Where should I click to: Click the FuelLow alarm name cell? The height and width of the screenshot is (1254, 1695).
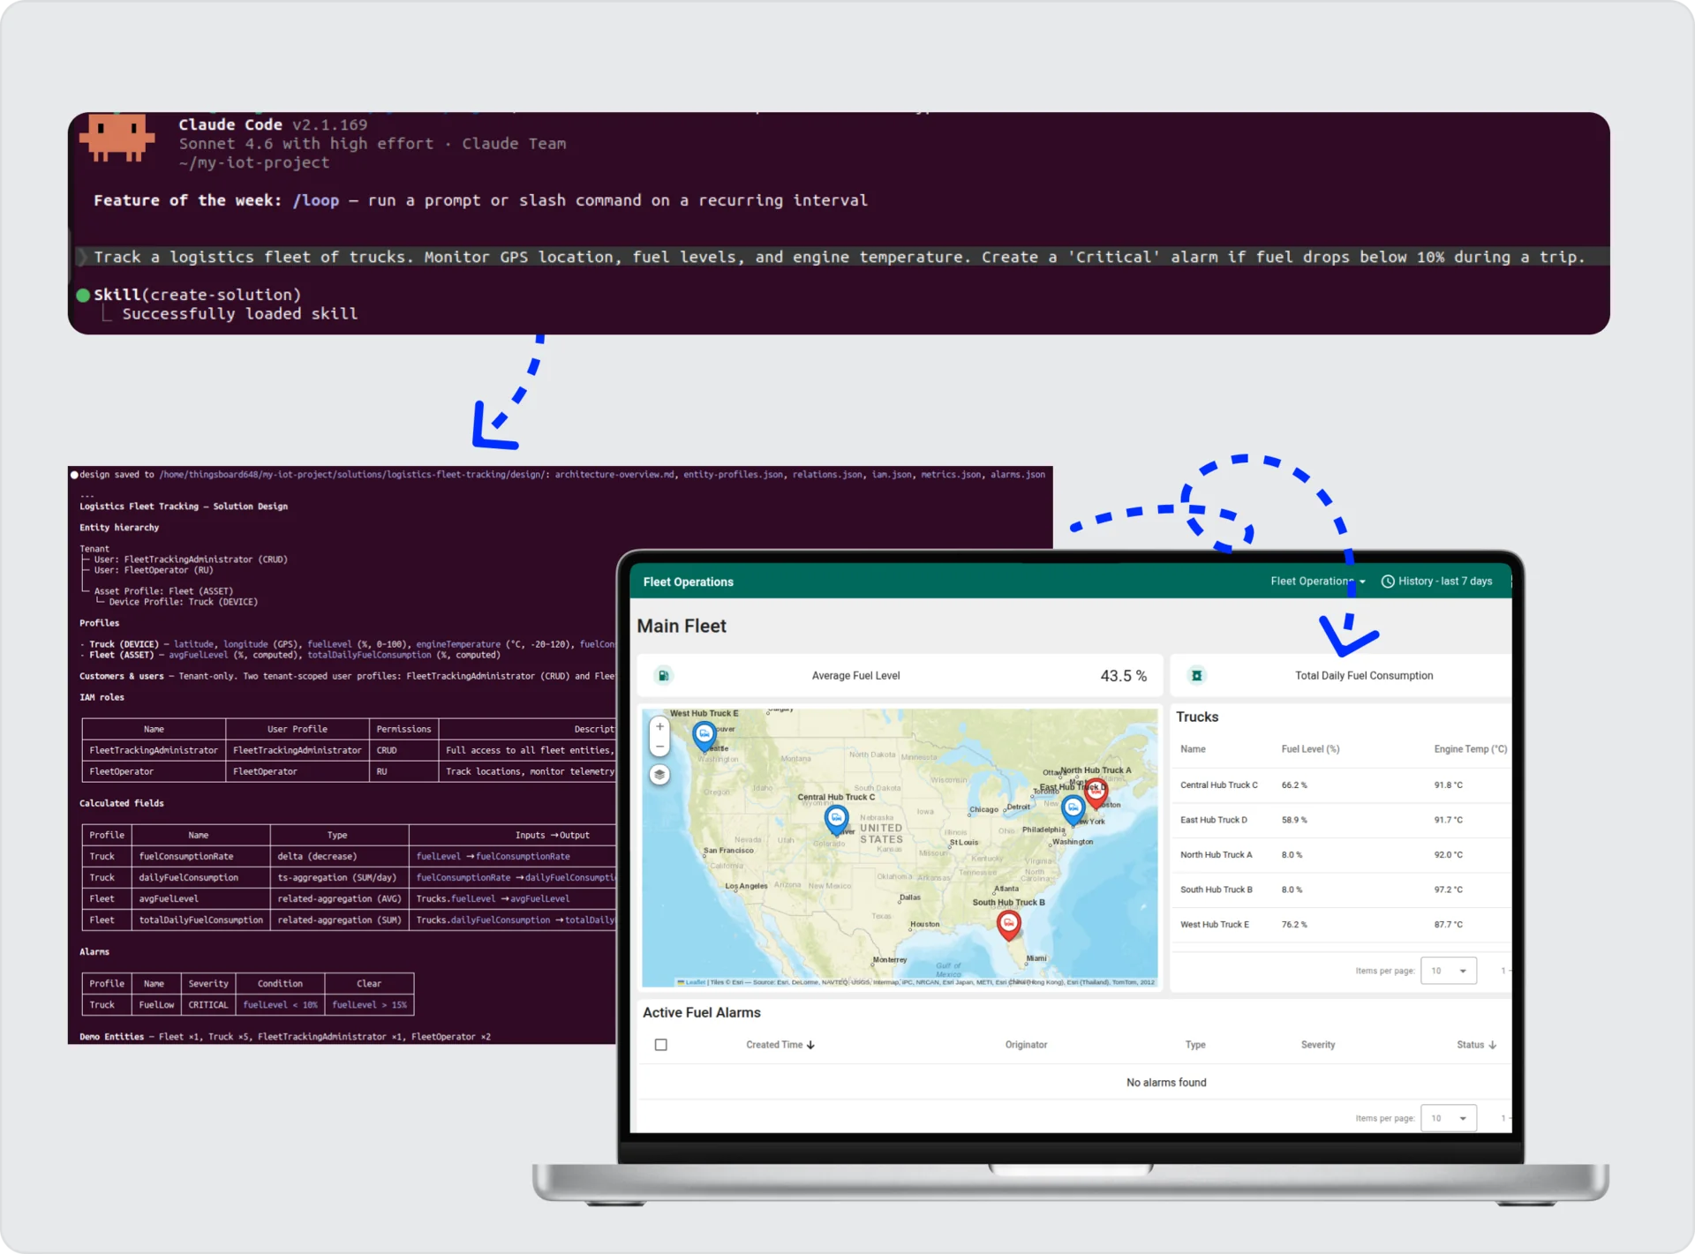[x=156, y=1005]
